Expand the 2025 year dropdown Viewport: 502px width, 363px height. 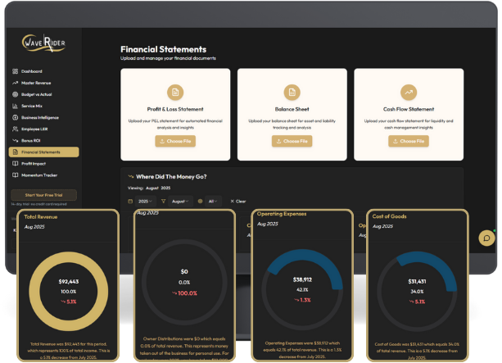(145, 202)
